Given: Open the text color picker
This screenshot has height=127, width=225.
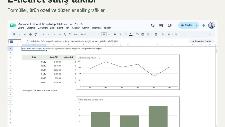Looking at the screenshot, I should [130, 34].
